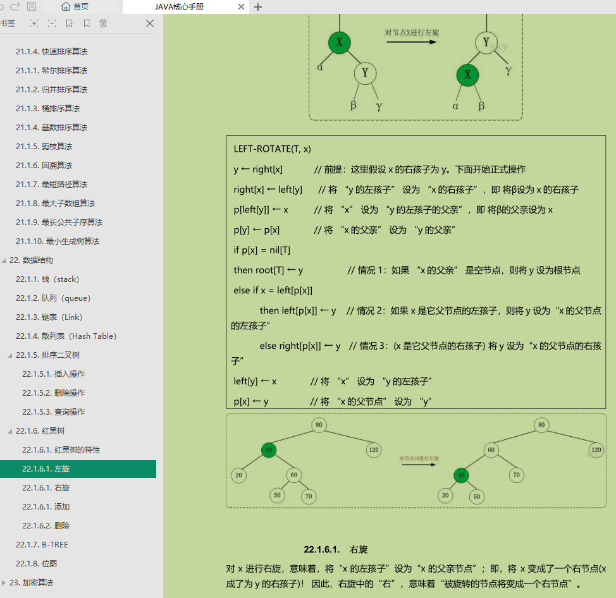This screenshot has height=598, width=616.
Task: Go to 22.1.6.2. 删除 bookmark
Action: (46, 526)
